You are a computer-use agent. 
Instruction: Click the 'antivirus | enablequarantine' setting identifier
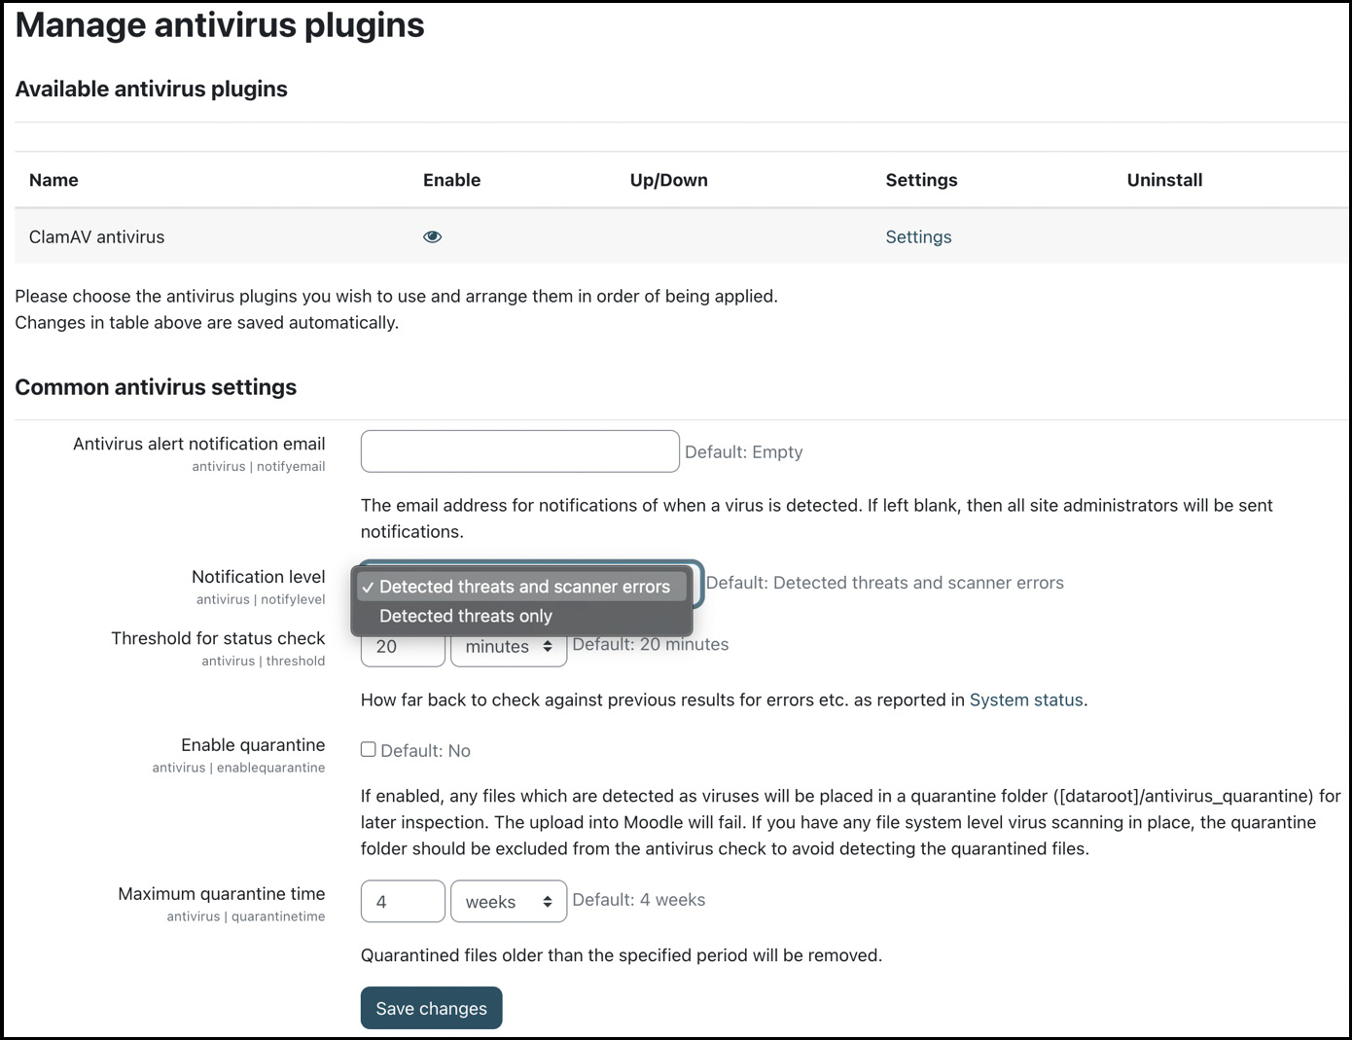238,768
